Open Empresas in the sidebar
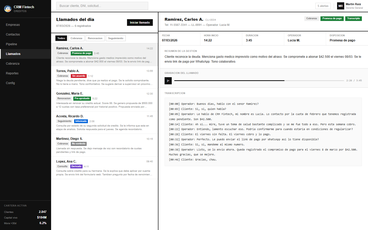This screenshot has width=368, height=230. click(13, 25)
